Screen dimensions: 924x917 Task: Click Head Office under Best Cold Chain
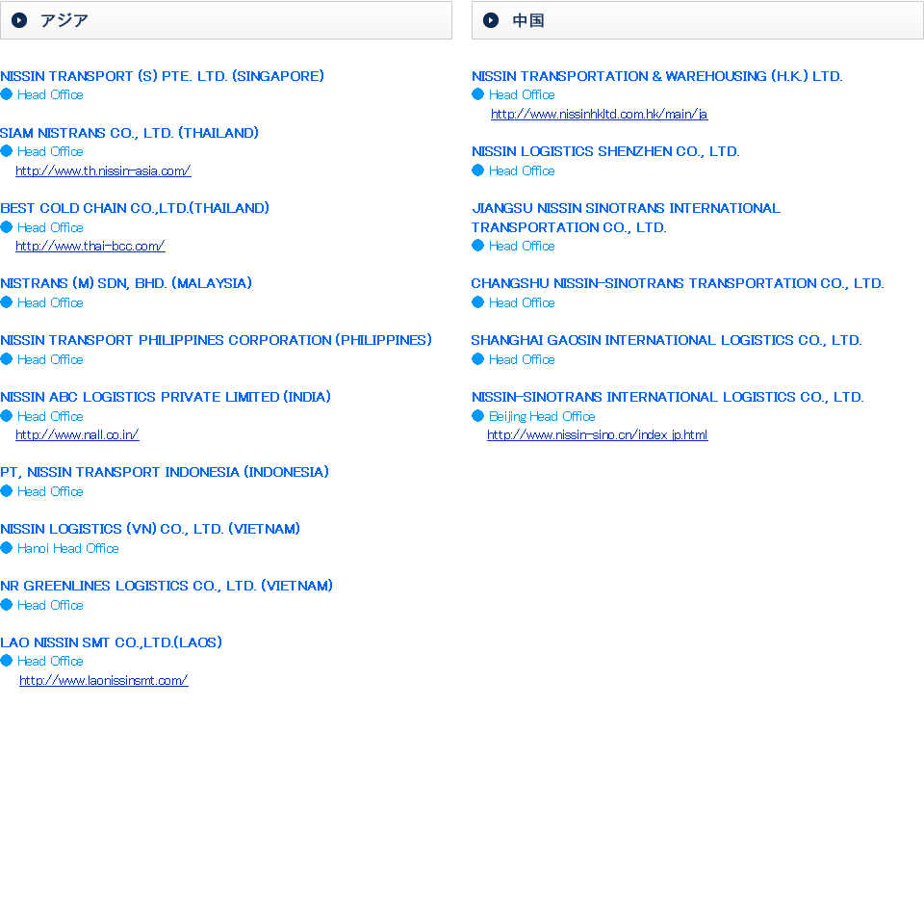pyautogui.click(x=50, y=227)
